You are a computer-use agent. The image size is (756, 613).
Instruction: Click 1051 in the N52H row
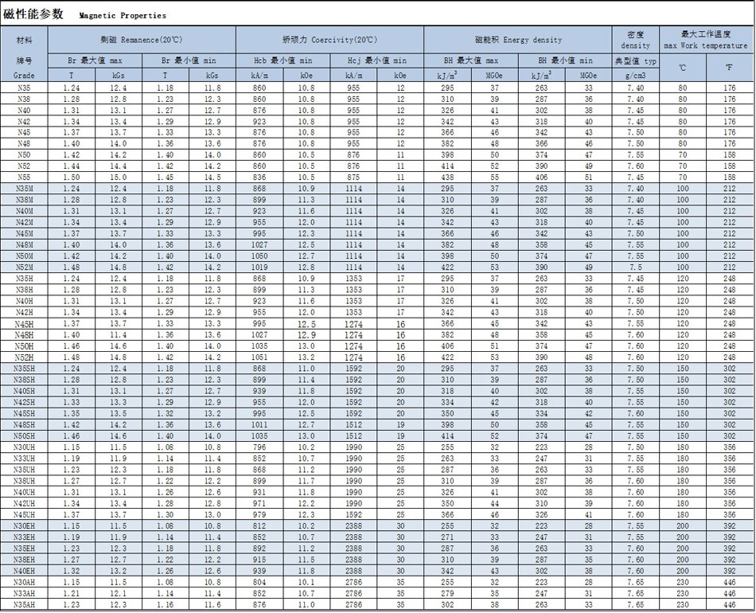pos(259,357)
